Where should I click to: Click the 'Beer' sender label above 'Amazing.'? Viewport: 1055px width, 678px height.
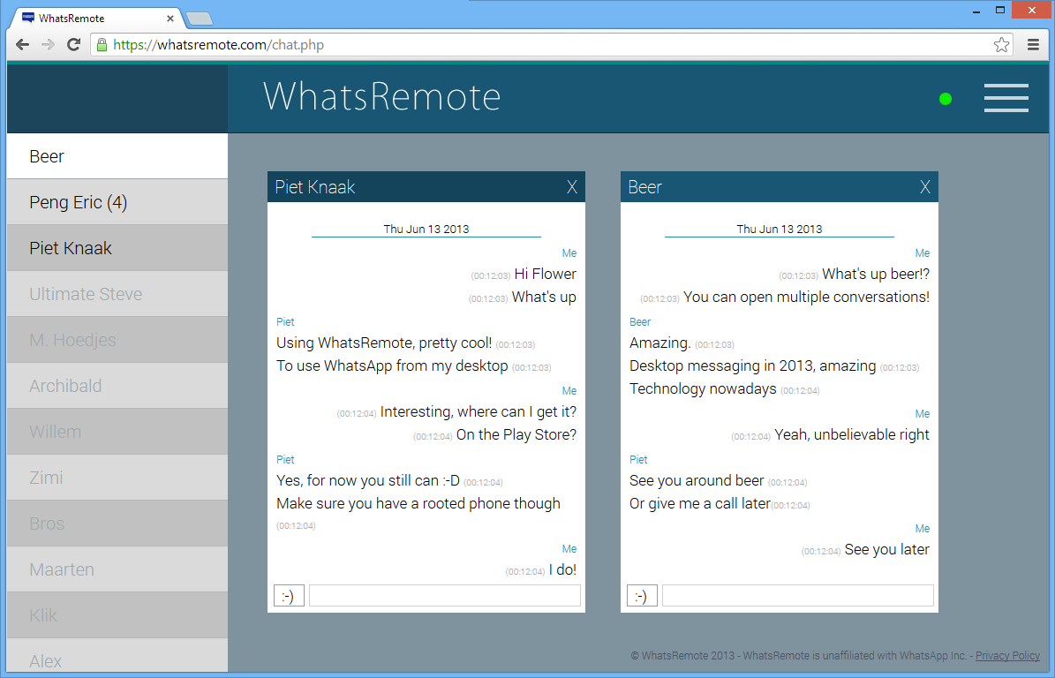coord(640,322)
